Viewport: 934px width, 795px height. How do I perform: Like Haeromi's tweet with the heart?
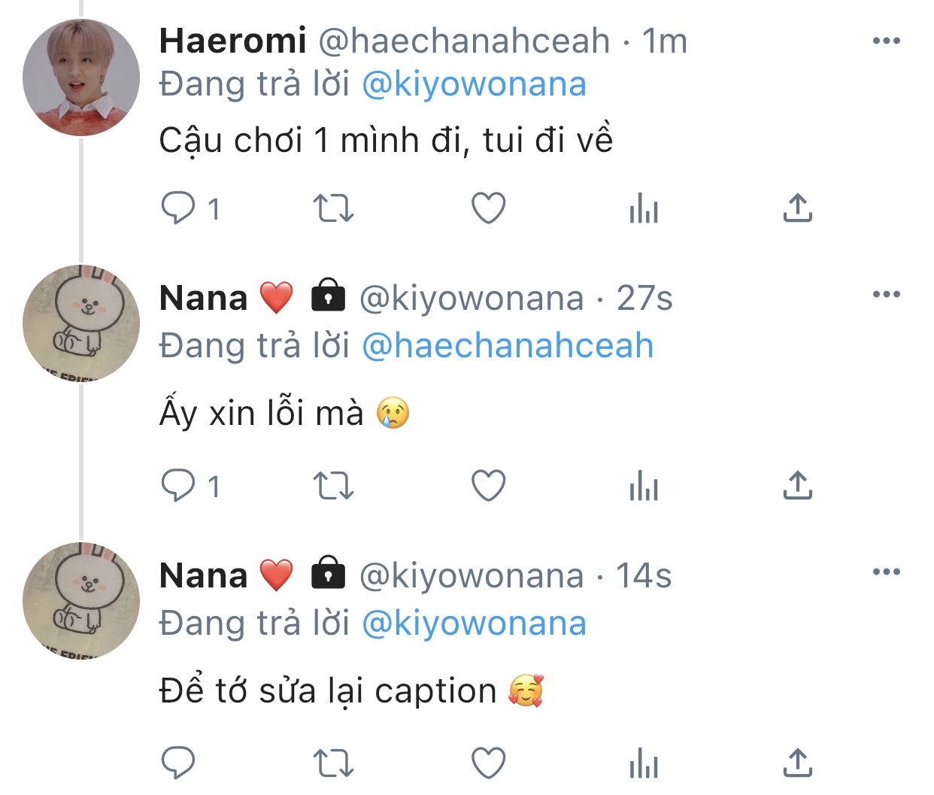(x=488, y=208)
